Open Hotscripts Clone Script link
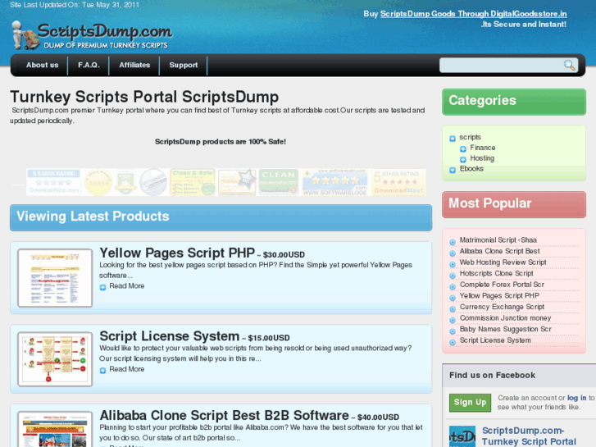 497,273
